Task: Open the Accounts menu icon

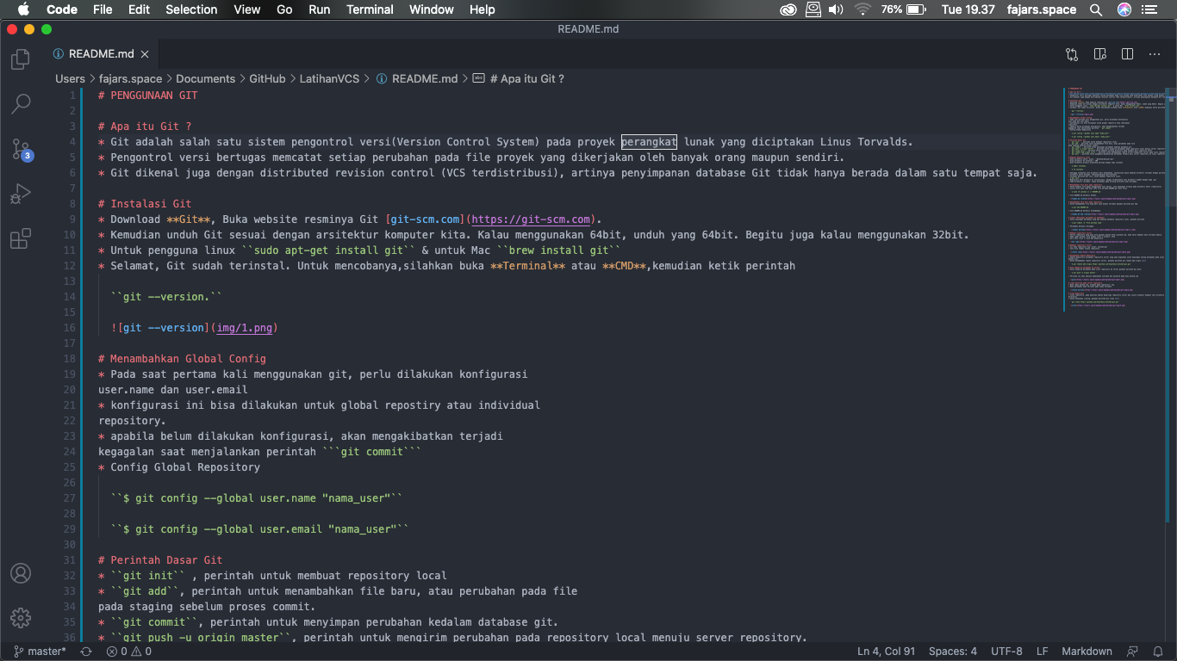Action: 21,573
